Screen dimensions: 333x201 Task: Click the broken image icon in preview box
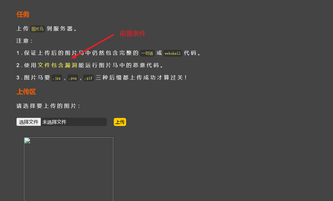27,141
